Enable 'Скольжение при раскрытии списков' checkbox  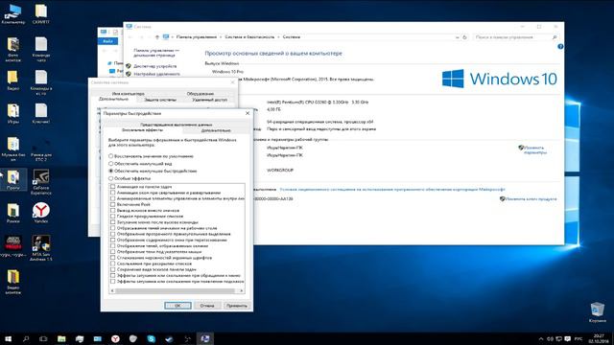113,264
